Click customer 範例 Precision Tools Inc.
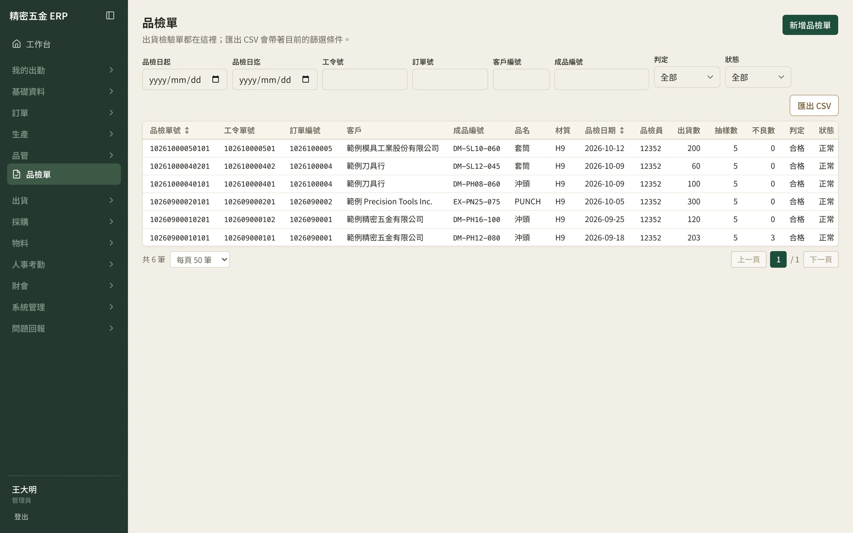The width and height of the screenshot is (853, 533). point(389,202)
